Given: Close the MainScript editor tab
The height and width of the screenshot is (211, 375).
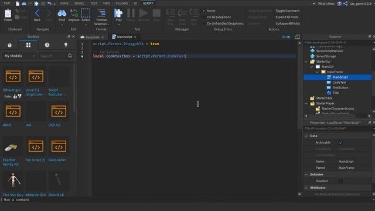Looking at the screenshot, I should click(x=135, y=37).
